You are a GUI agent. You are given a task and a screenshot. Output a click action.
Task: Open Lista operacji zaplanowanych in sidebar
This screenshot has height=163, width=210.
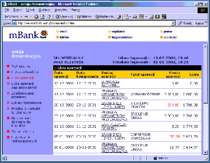point(24,86)
